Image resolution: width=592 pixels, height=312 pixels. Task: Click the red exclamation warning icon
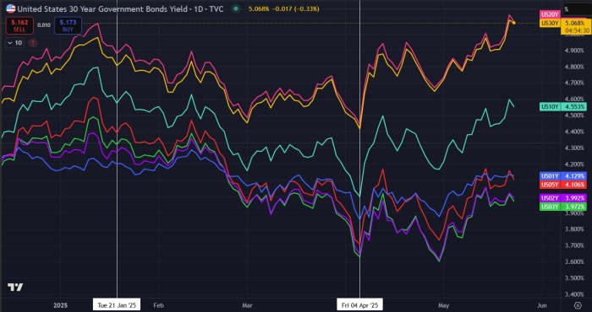(x=33, y=43)
